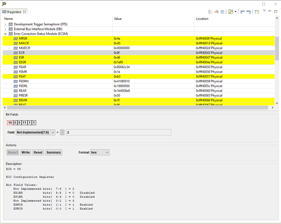Click the Summary button
Screen dimensions: 281x224
pyautogui.click(x=53, y=152)
